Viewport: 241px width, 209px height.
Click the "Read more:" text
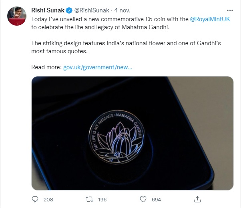coord(46,67)
